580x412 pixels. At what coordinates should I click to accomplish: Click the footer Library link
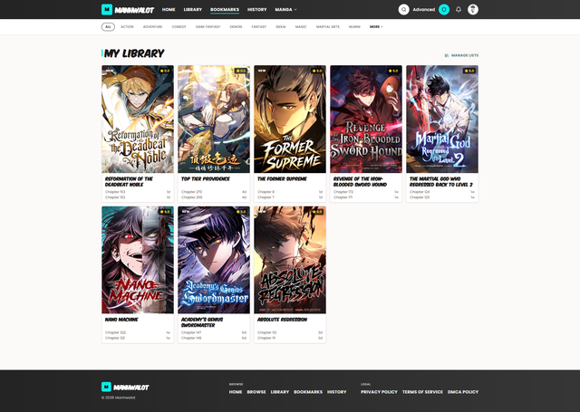click(x=280, y=392)
